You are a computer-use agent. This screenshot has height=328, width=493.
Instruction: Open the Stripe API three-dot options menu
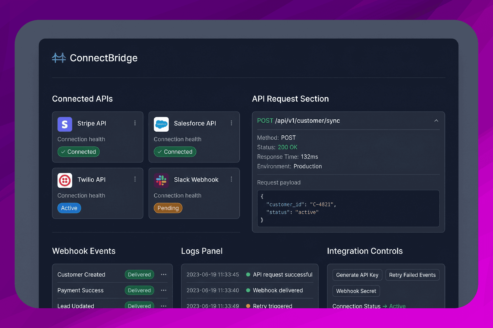click(135, 123)
